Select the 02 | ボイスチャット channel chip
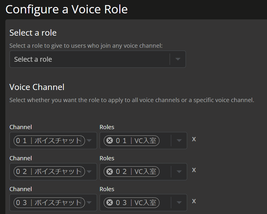Viewport: 267px width, 214px height. pyautogui.click(x=49, y=172)
